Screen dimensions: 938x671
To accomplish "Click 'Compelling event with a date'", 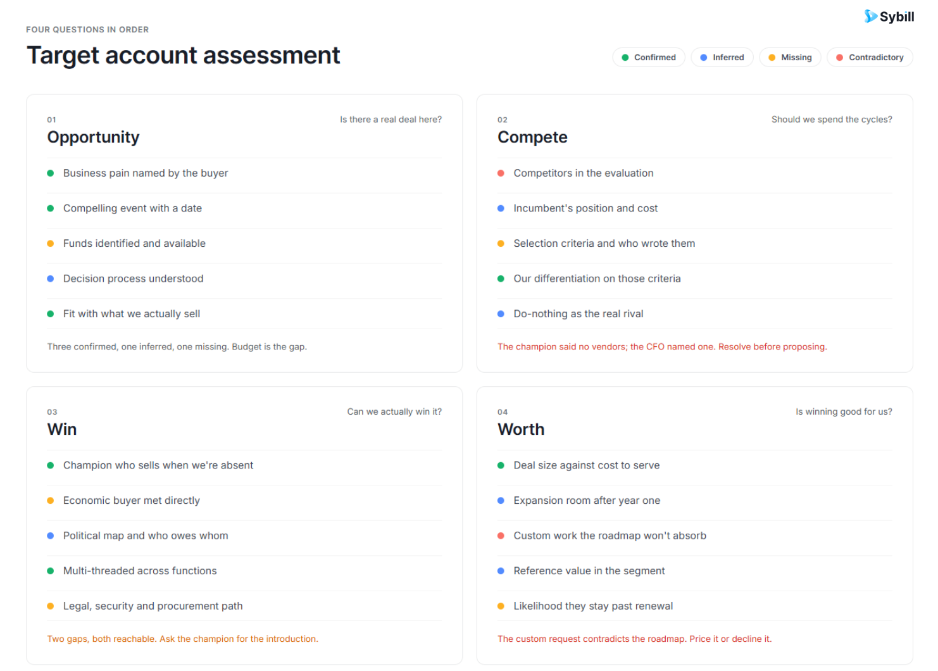I will [x=132, y=208].
